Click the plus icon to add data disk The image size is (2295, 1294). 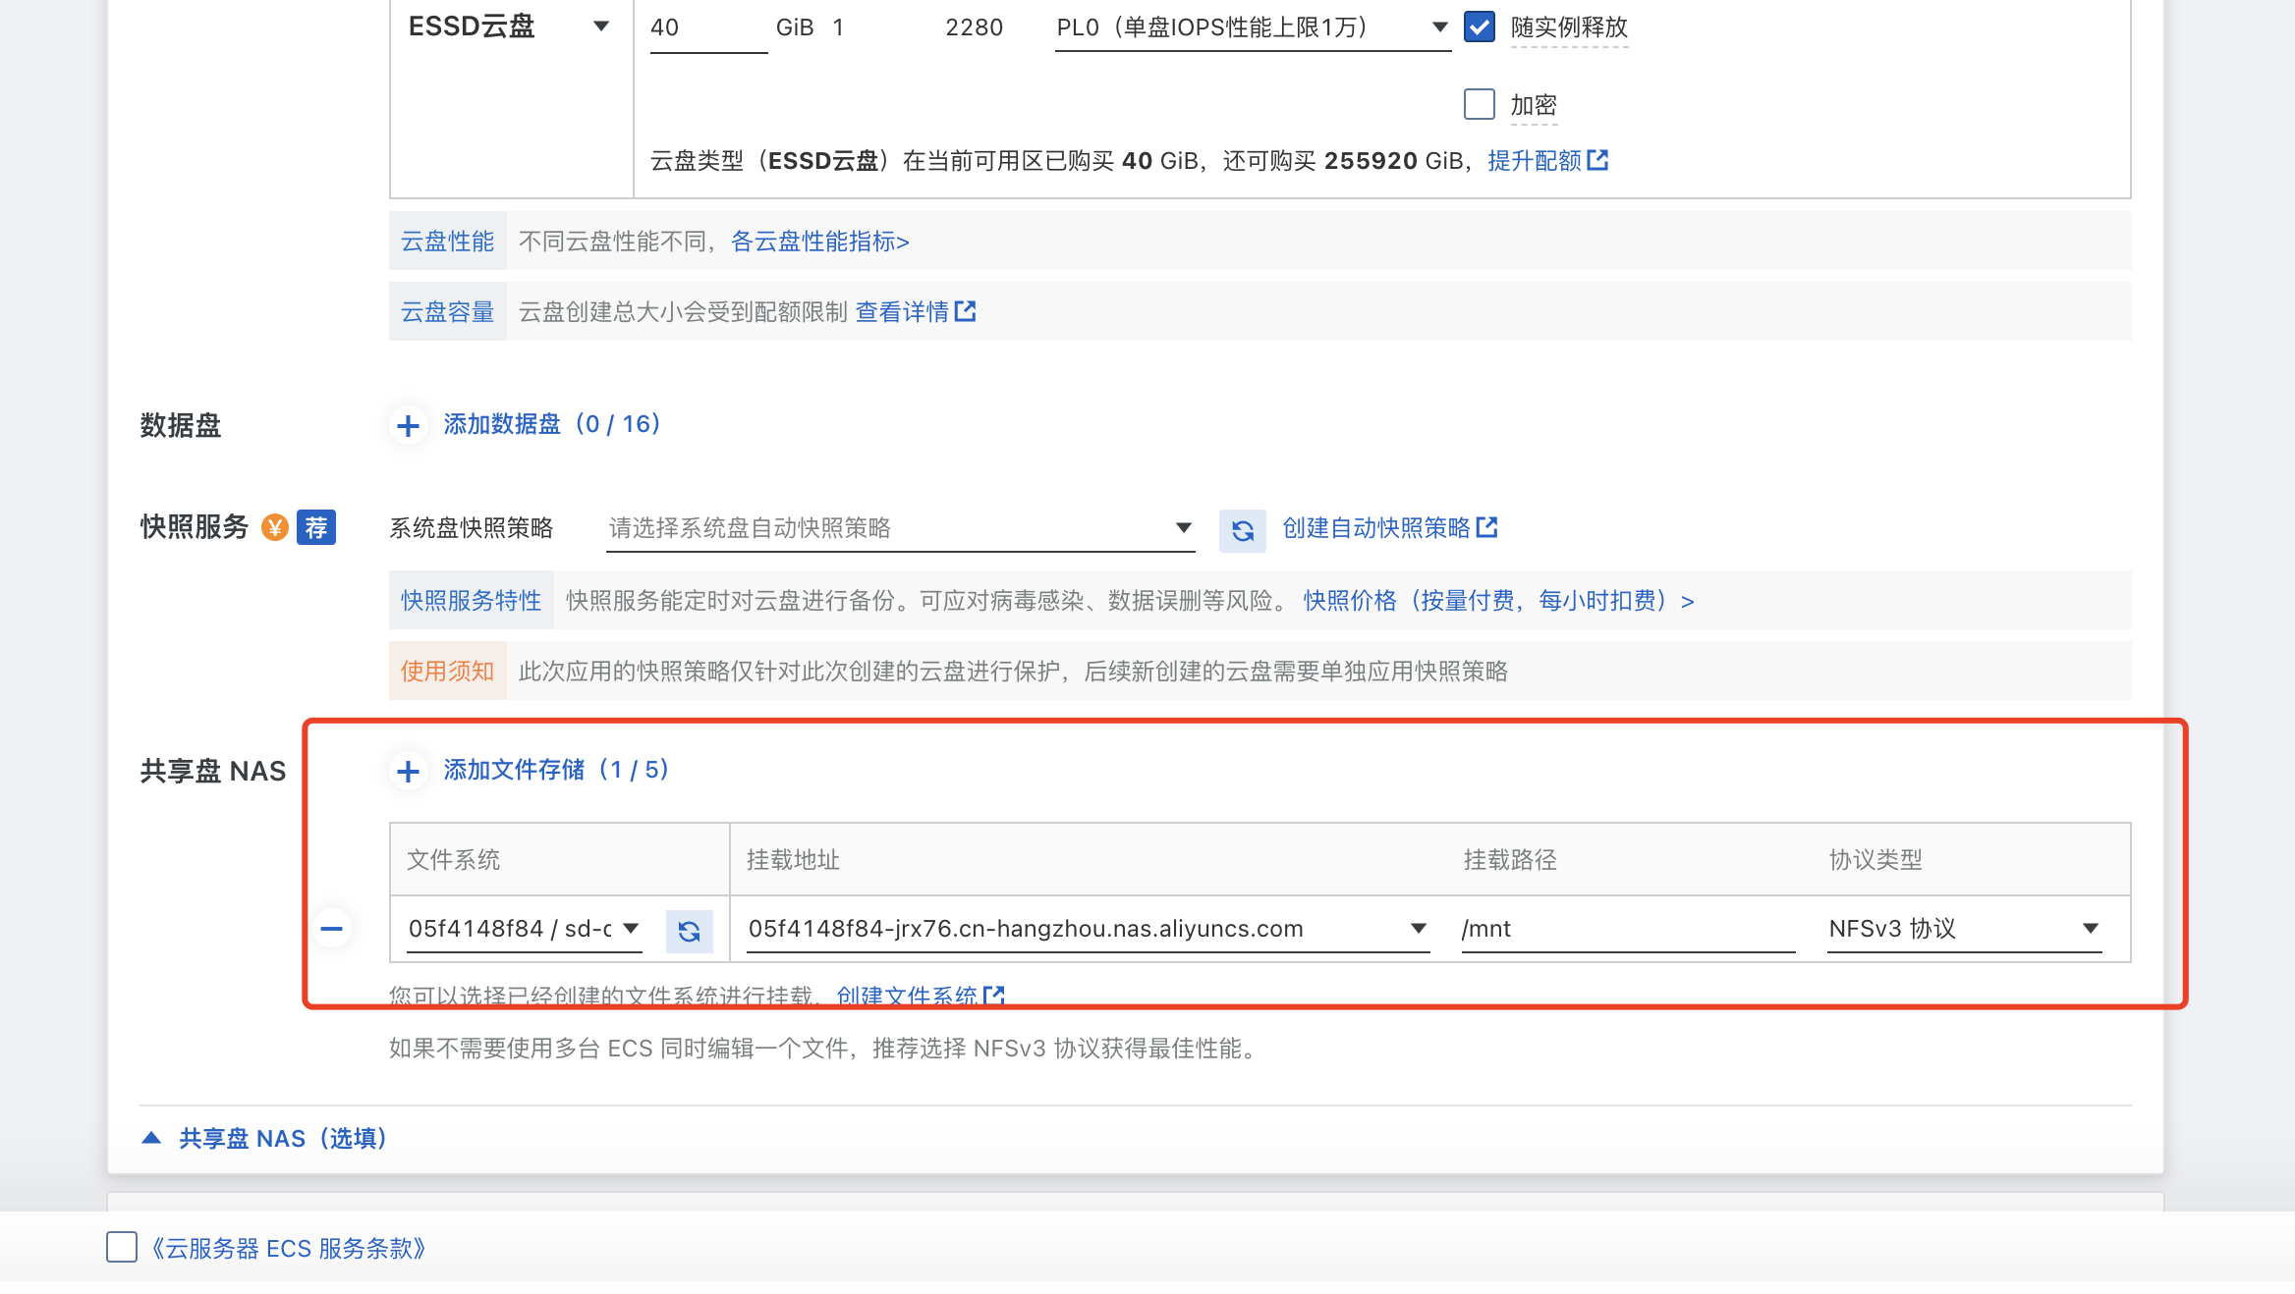coord(408,425)
